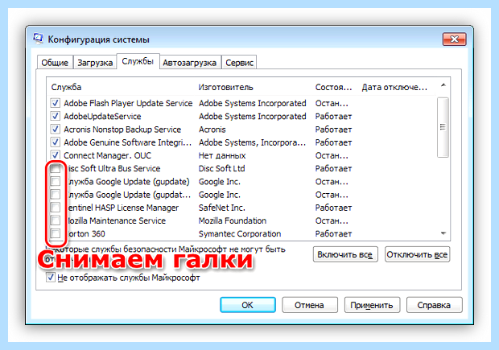499x350 pixels.
Task: Click the Mozilla Foundation manufacturer cell
Action: tap(233, 220)
